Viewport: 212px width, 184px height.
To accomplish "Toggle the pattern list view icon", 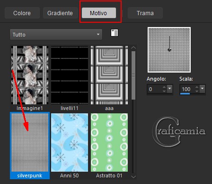I will (x=115, y=33).
